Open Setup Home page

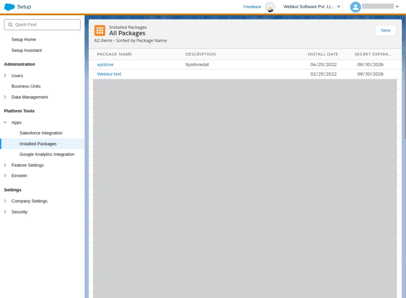24,40
